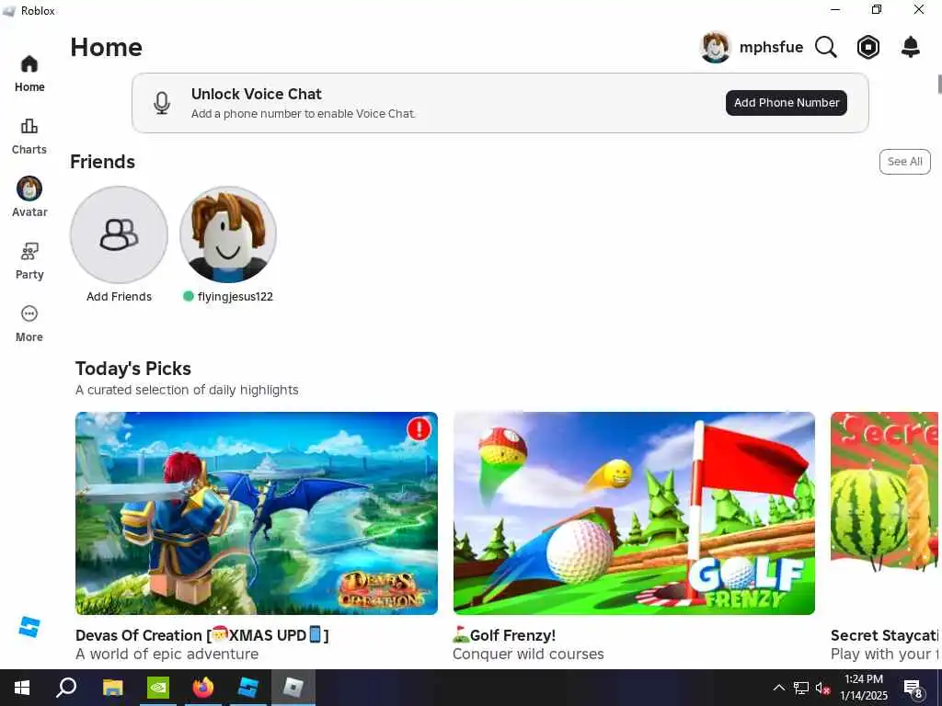Click Secret Staycation title text
Image resolution: width=942 pixels, height=706 pixels.
click(884, 635)
